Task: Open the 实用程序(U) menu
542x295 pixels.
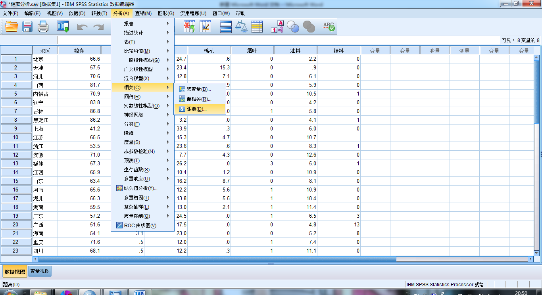Action: coord(193,13)
